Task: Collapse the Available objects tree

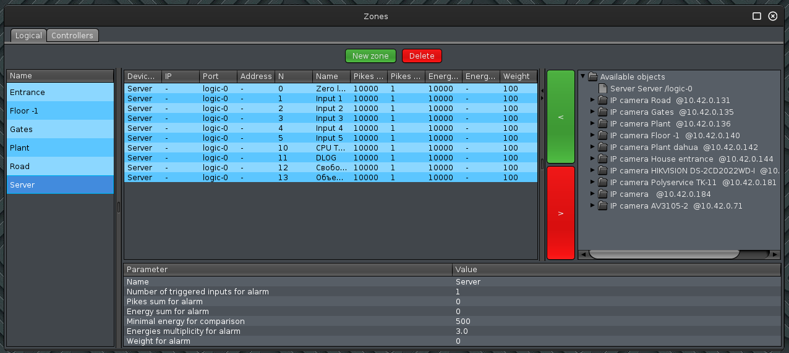Action: pos(583,77)
